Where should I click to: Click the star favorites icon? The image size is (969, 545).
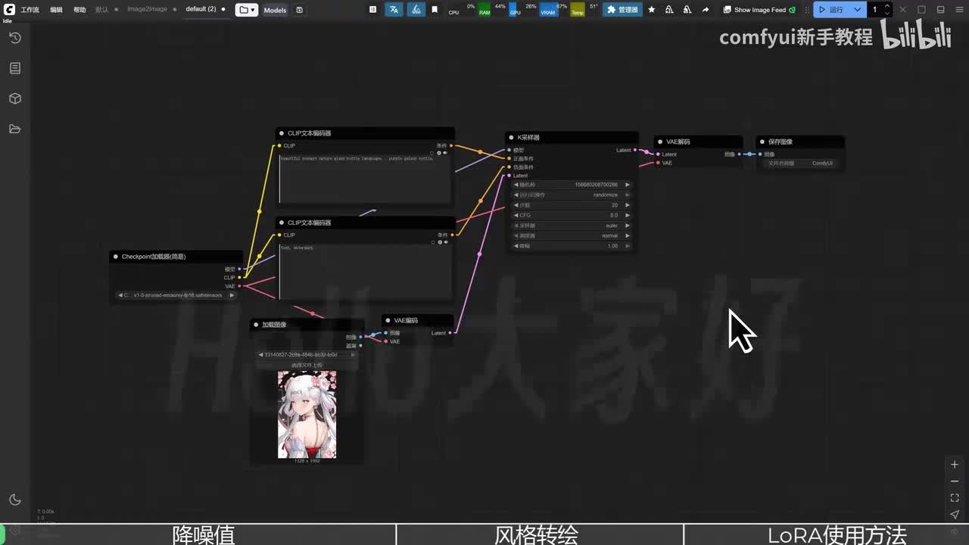(x=651, y=10)
